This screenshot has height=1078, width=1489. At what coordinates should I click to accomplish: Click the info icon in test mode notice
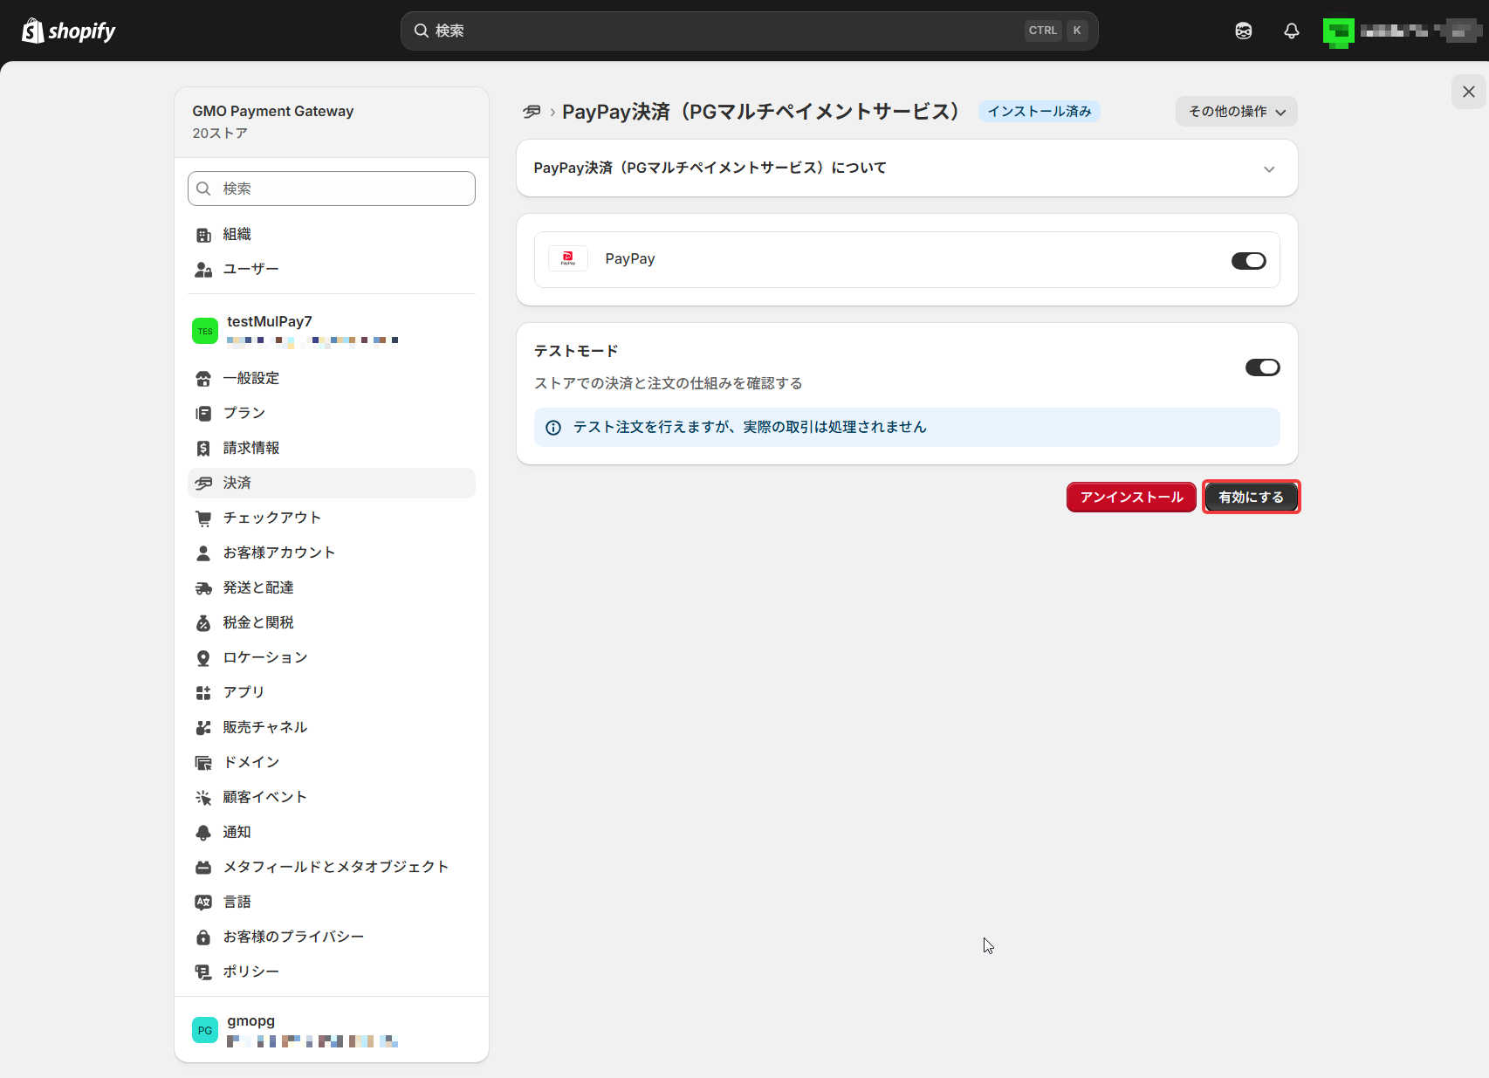tap(553, 428)
